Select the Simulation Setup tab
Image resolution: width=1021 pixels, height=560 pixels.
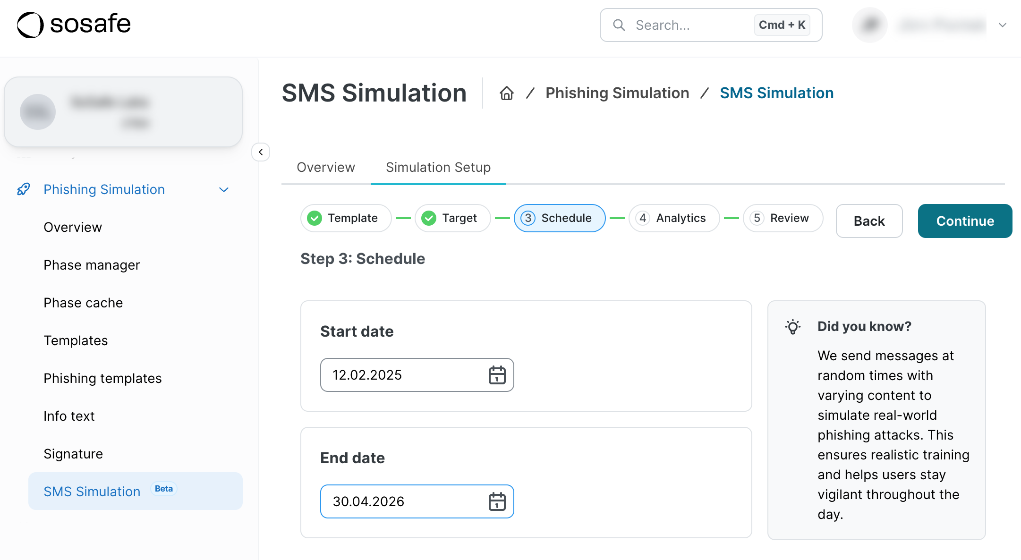pos(438,167)
